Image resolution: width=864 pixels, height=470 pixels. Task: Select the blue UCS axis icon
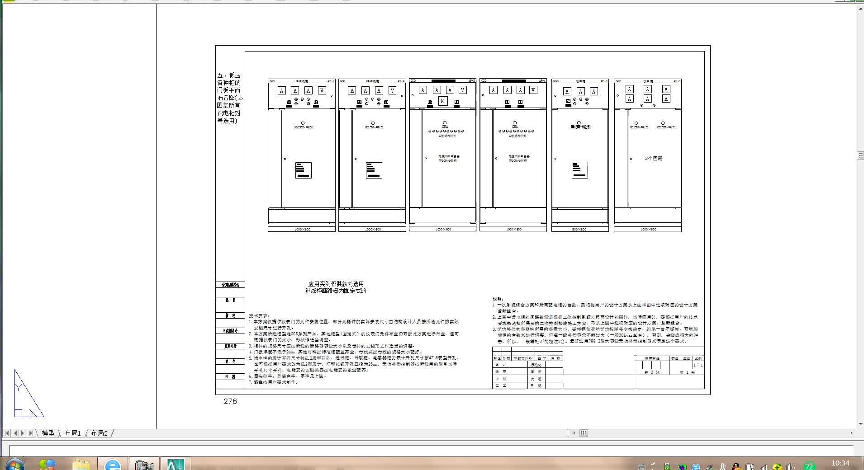click(x=28, y=393)
